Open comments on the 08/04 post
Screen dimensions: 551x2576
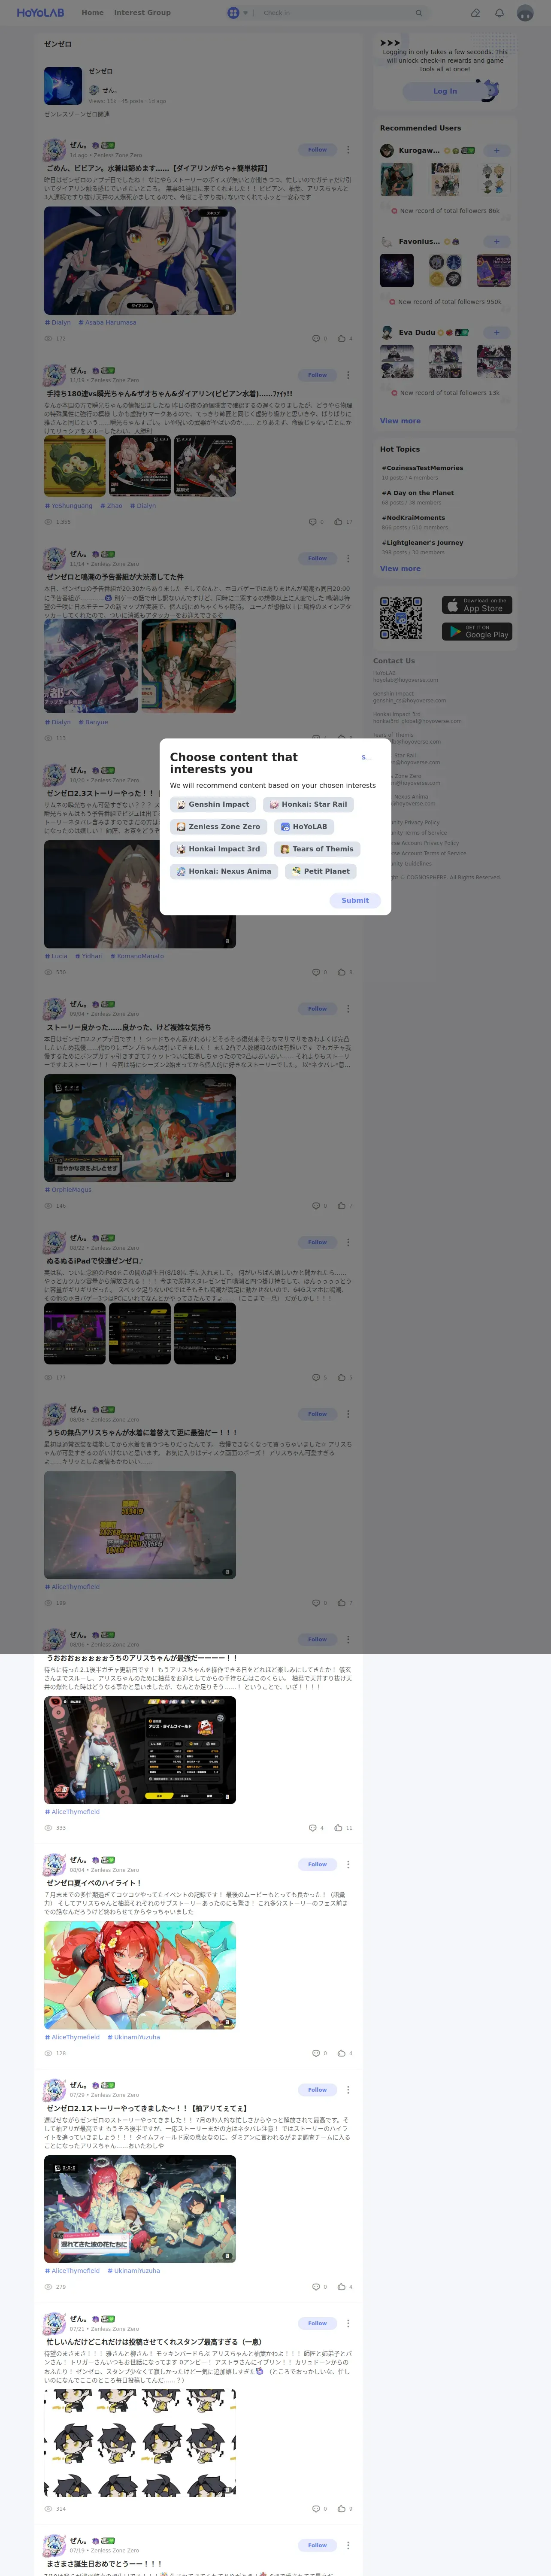tap(319, 2053)
